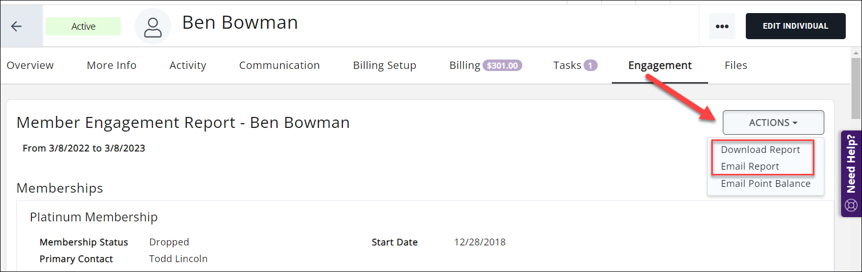The image size is (862, 272).
Task: Click the Edit Individual button
Action: click(795, 26)
